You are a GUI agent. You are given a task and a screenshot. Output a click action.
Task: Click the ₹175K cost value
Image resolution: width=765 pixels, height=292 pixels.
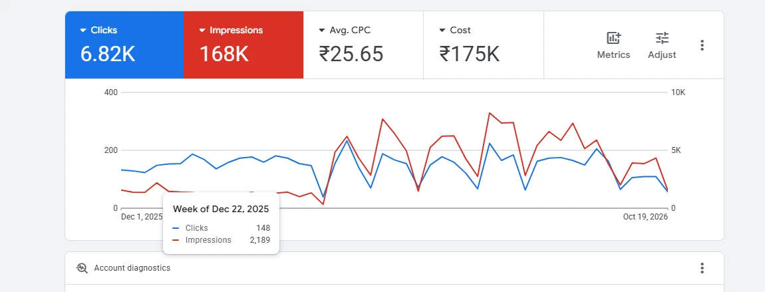pos(470,54)
